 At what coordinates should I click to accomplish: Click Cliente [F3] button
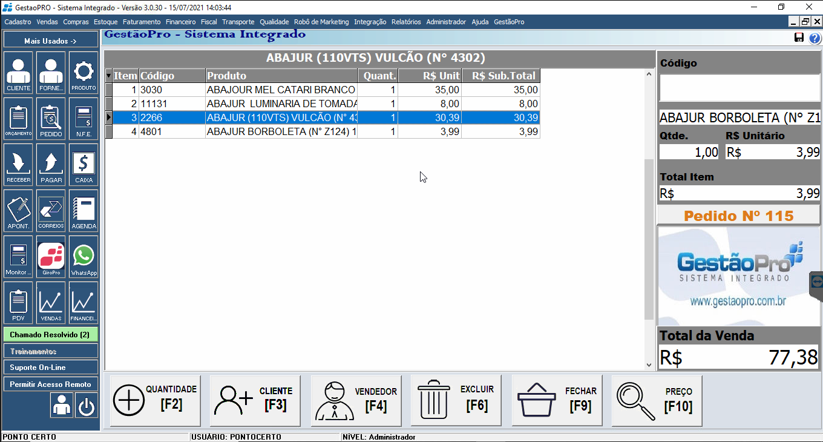coord(255,401)
